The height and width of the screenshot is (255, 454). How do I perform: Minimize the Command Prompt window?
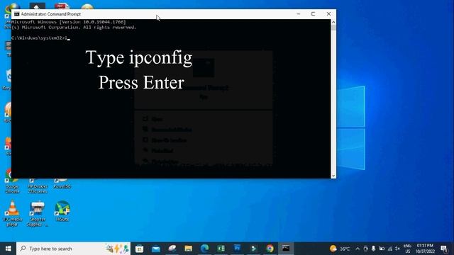[x=299, y=14]
